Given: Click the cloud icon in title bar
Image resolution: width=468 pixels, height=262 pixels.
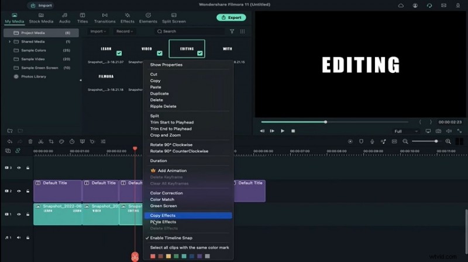Looking at the screenshot, I should (x=401, y=5).
